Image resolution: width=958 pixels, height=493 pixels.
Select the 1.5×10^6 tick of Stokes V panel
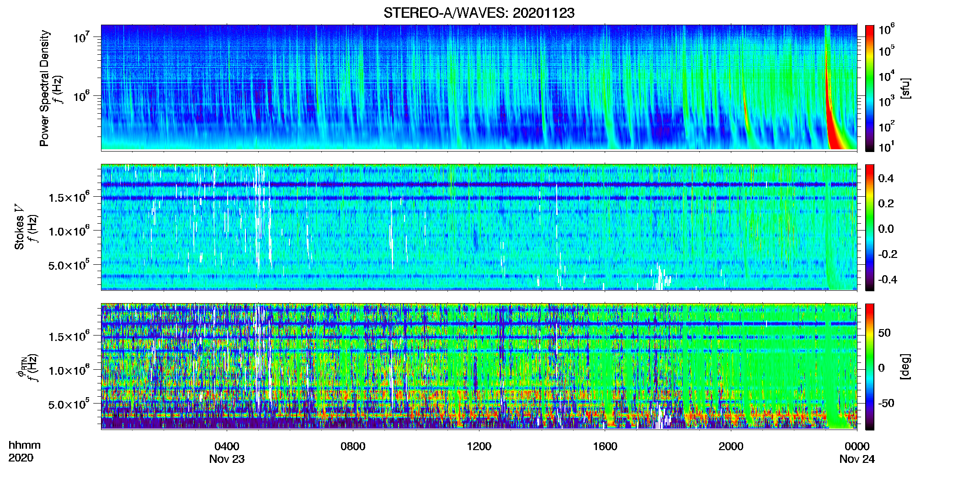pyautogui.click(x=69, y=197)
